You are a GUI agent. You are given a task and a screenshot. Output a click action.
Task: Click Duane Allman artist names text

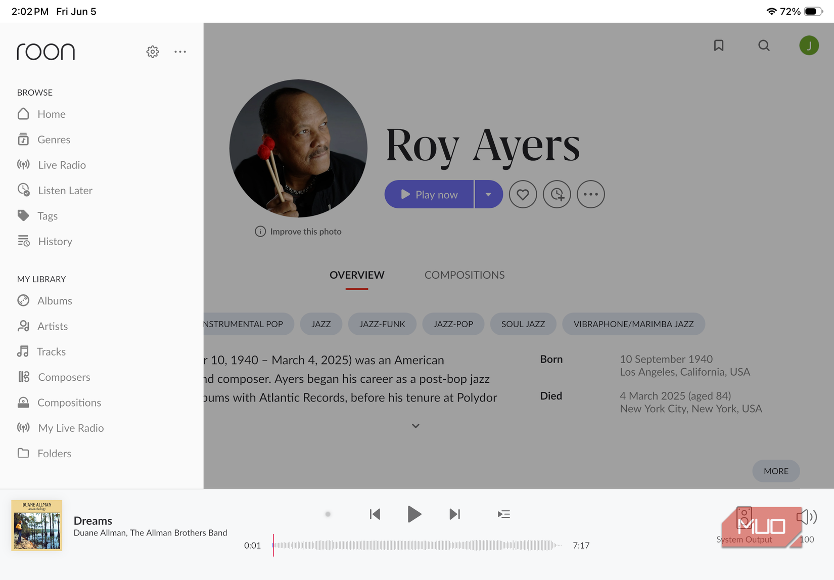[150, 533]
